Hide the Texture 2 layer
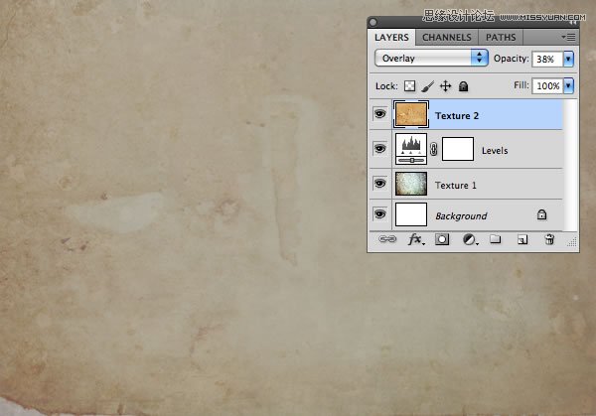Image resolution: width=596 pixels, height=416 pixels. (379, 115)
